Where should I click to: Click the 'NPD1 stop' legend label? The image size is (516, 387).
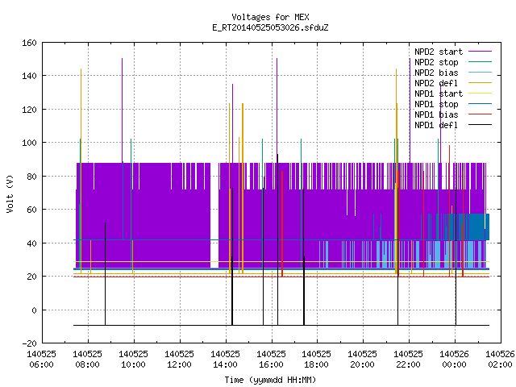(436, 104)
